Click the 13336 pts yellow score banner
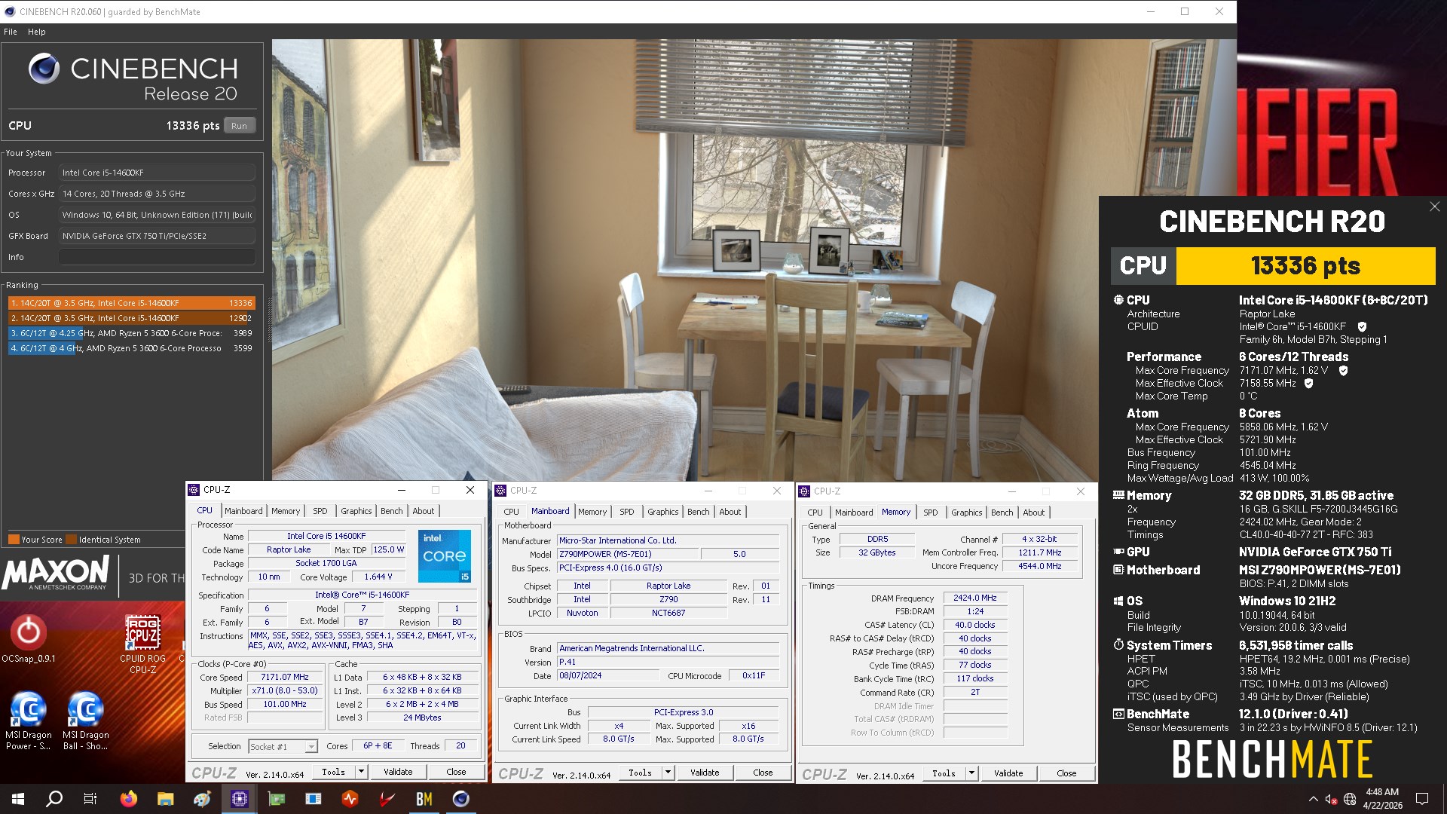Viewport: 1447px width, 814px height. (1305, 266)
